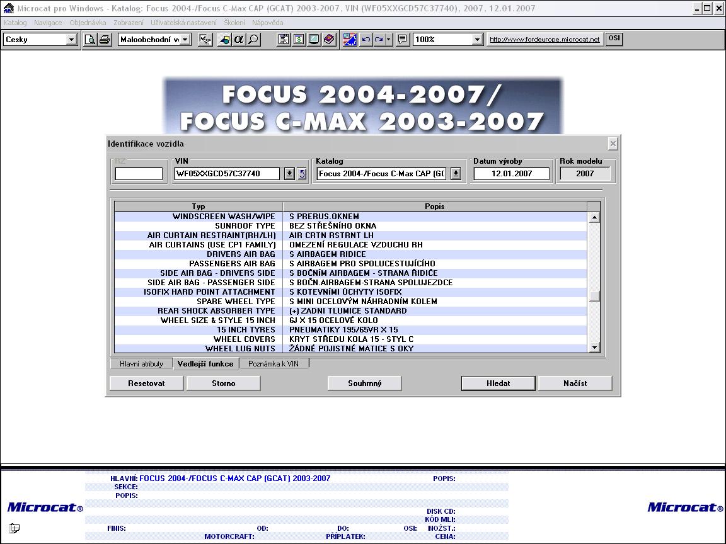Click the print preview magnifier icon
726x544 pixels.
click(91, 40)
